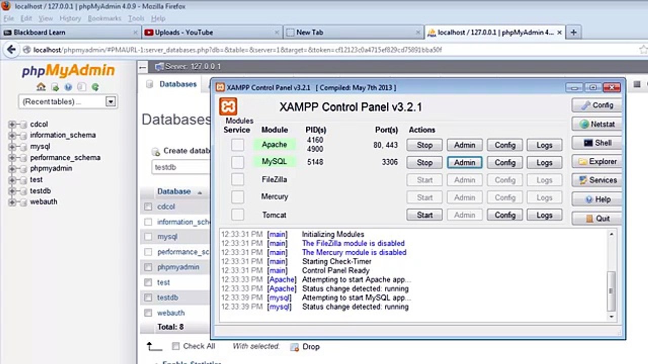Collapse the phpMyAdmin navigation panel button
Screen dimensions: 648x364
point(143,67)
